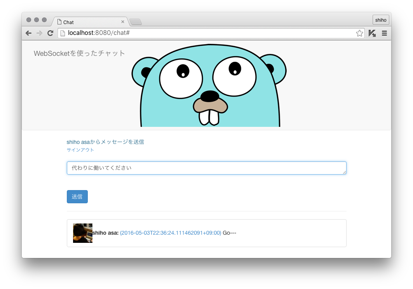Select the Chat browser tab

[91, 22]
